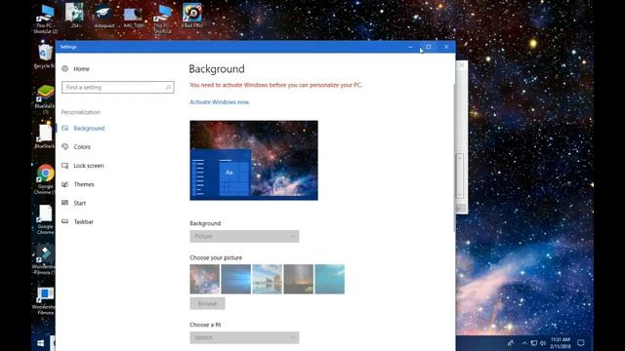
Task: Open the Windows Start button
Action: pyautogui.click(x=40, y=343)
